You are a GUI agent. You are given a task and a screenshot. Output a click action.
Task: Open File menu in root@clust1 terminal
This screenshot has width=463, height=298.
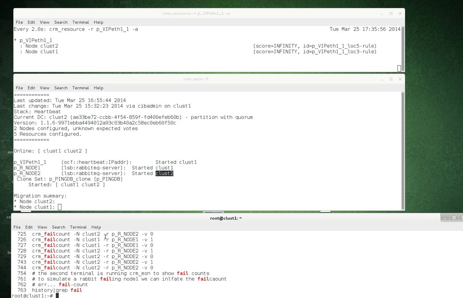(17, 227)
